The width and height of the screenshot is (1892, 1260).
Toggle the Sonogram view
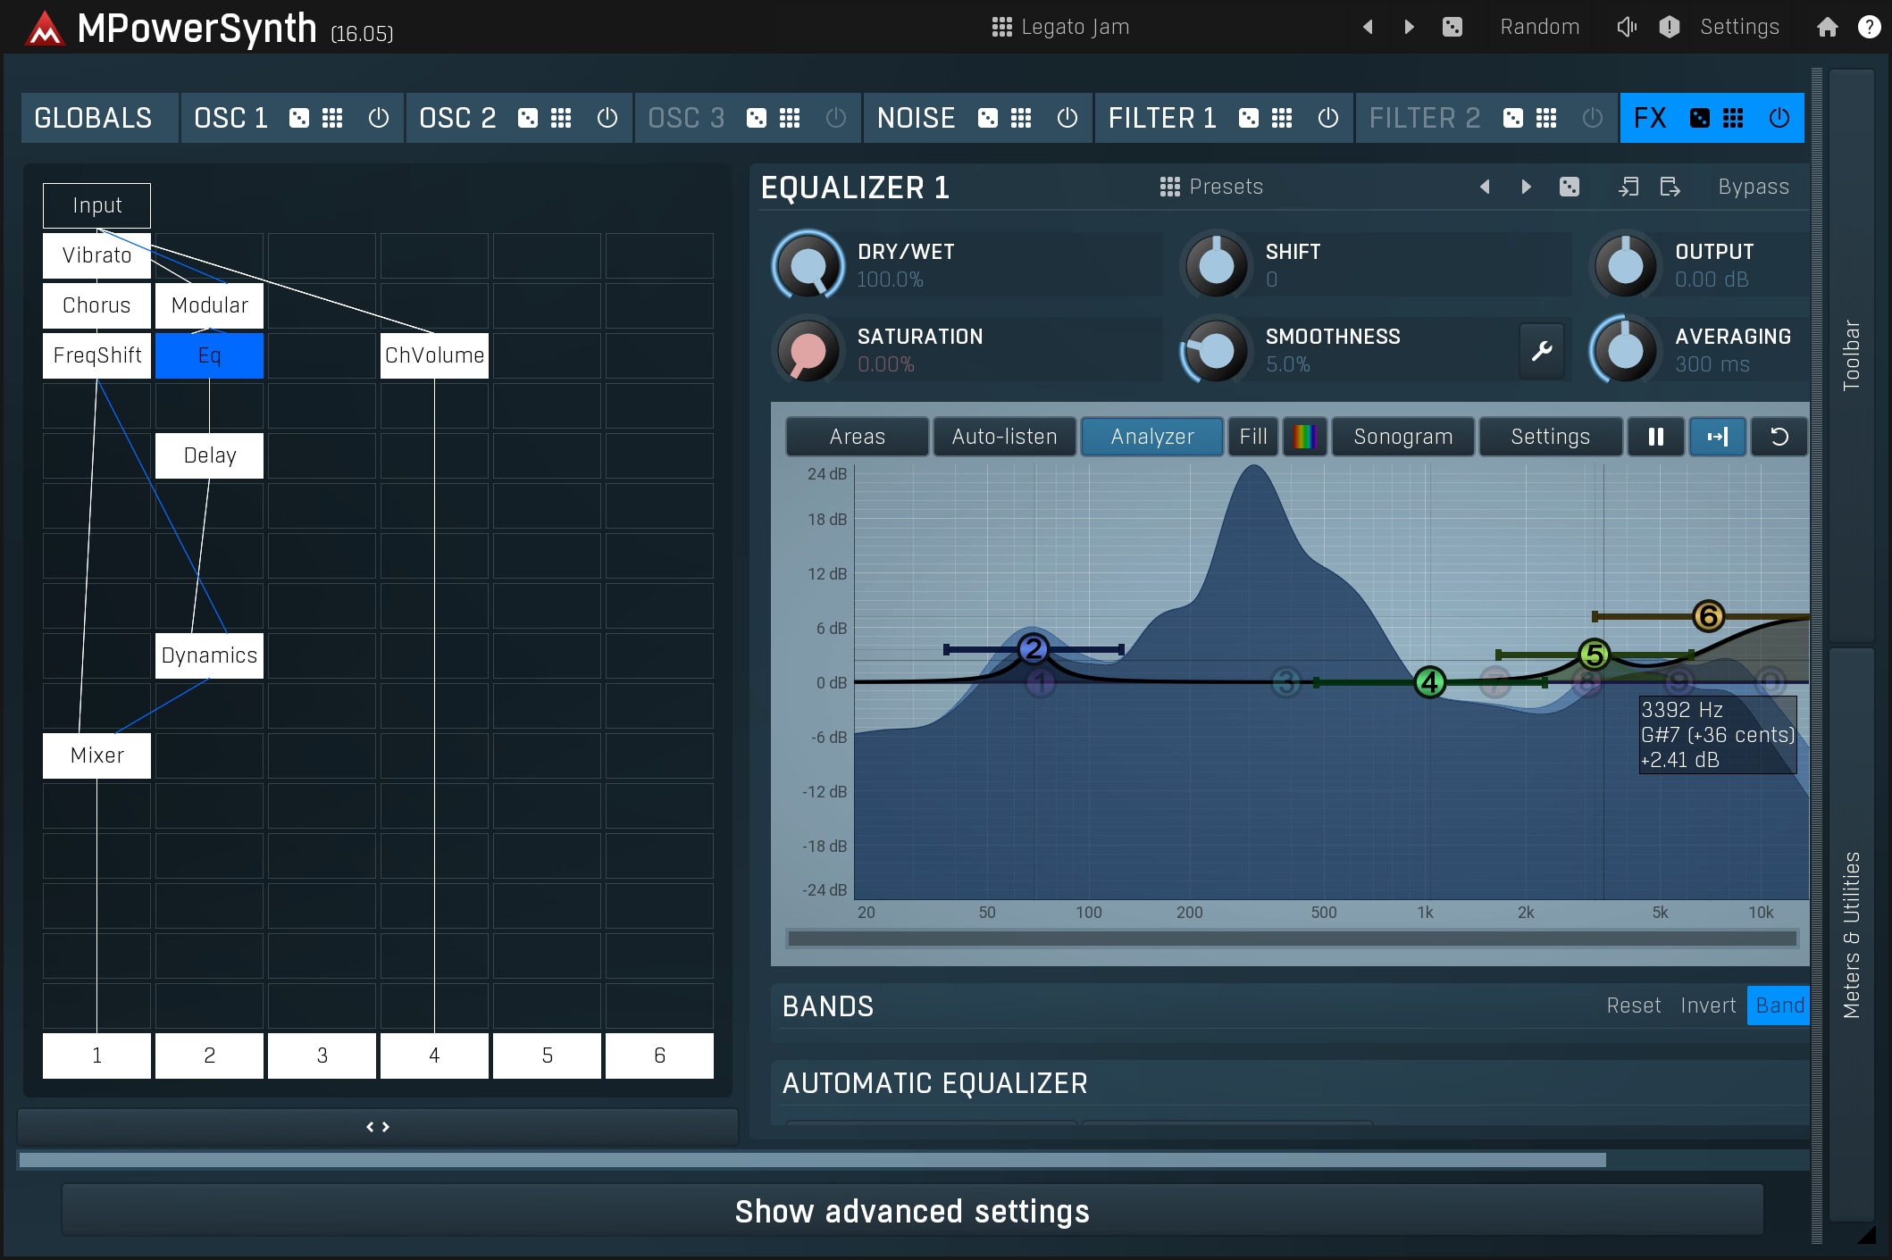1402,437
